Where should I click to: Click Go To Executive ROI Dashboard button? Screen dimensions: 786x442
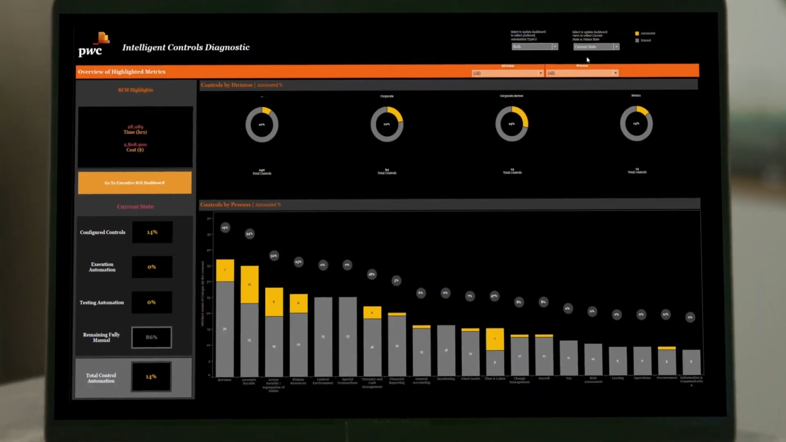135,183
